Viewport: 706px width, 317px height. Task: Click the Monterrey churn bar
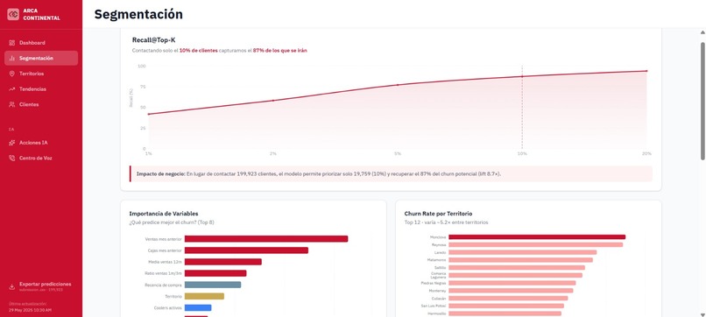click(x=511, y=291)
